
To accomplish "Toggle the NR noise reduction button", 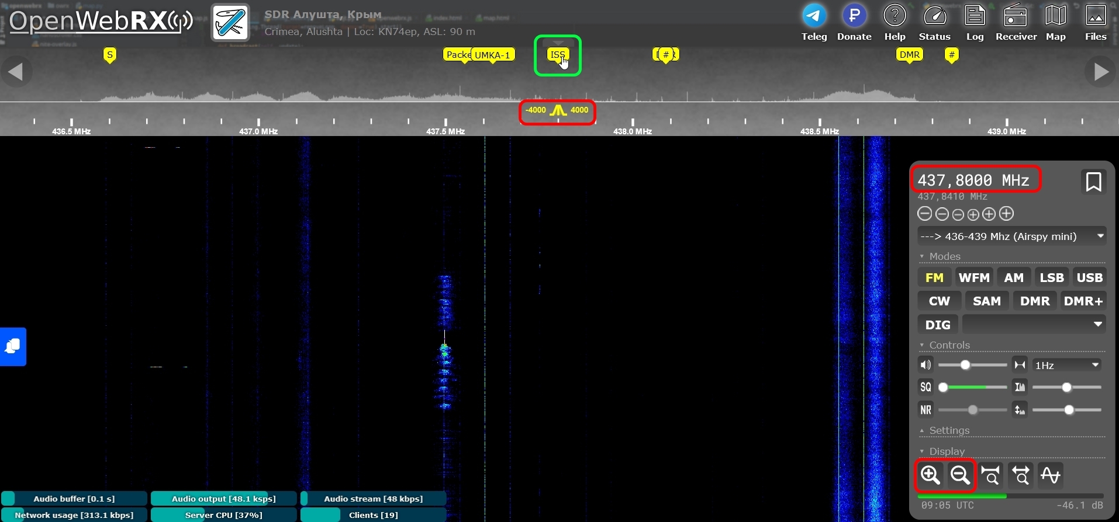I will (925, 410).
